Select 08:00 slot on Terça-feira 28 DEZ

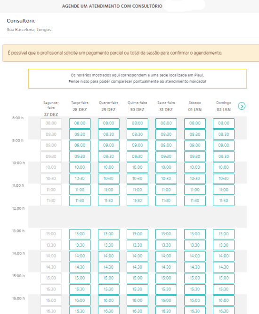[80, 124]
